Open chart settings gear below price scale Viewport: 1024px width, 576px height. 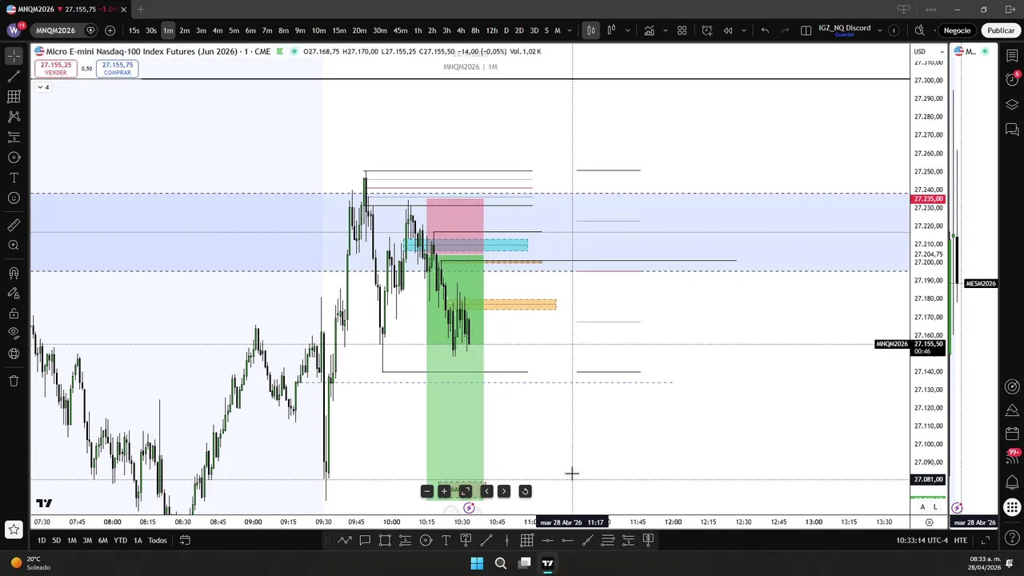(929, 522)
